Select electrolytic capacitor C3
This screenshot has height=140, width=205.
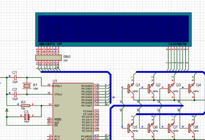tap(27, 117)
